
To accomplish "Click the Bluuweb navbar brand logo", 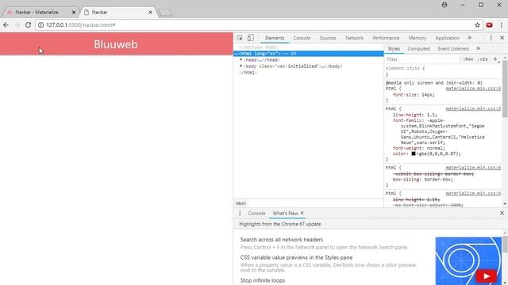I will point(116,44).
